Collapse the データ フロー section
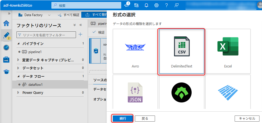Viewport: 262px width, 123px height. pyautogui.click(x=18, y=76)
